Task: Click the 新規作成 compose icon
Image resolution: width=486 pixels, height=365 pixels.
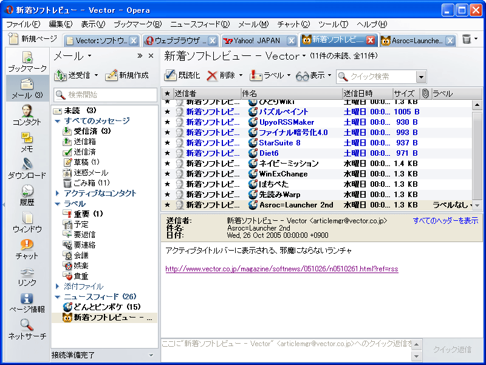Action: (x=111, y=75)
